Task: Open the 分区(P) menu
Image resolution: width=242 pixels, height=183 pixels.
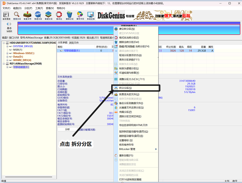Action: 28,8
